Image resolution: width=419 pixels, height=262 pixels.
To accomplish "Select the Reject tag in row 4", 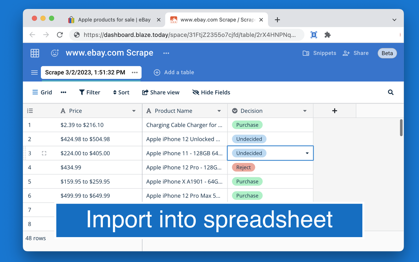I will pos(244,167).
